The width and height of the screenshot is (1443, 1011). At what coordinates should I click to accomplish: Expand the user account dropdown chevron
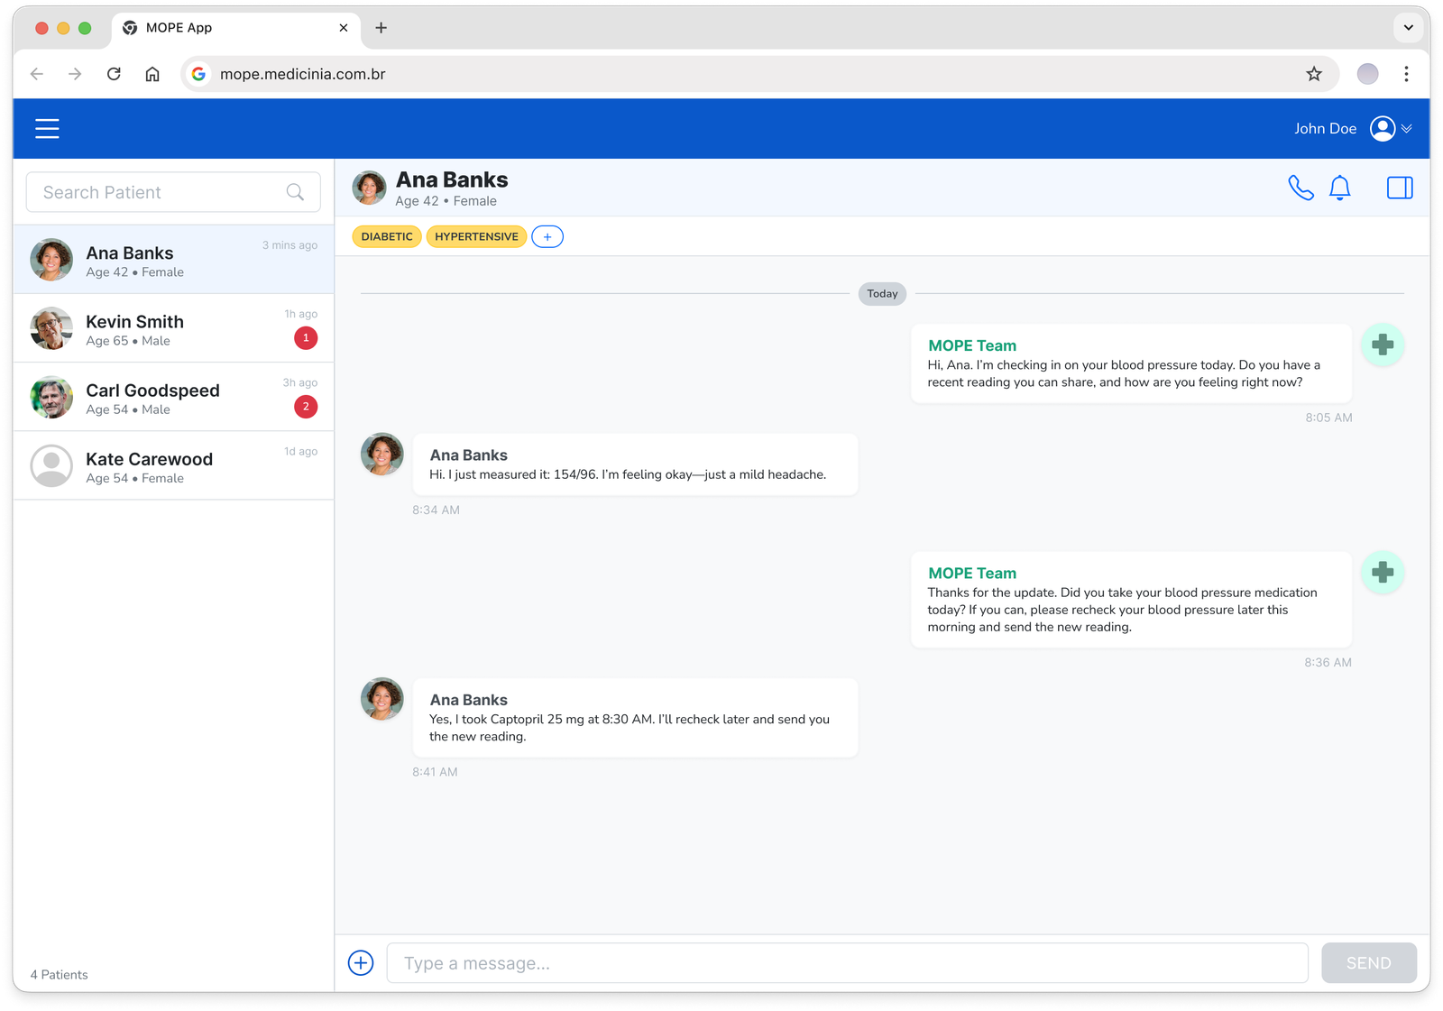point(1406,129)
